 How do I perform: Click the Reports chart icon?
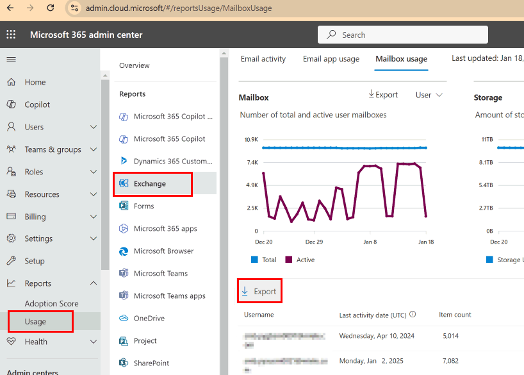click(12, 283)
